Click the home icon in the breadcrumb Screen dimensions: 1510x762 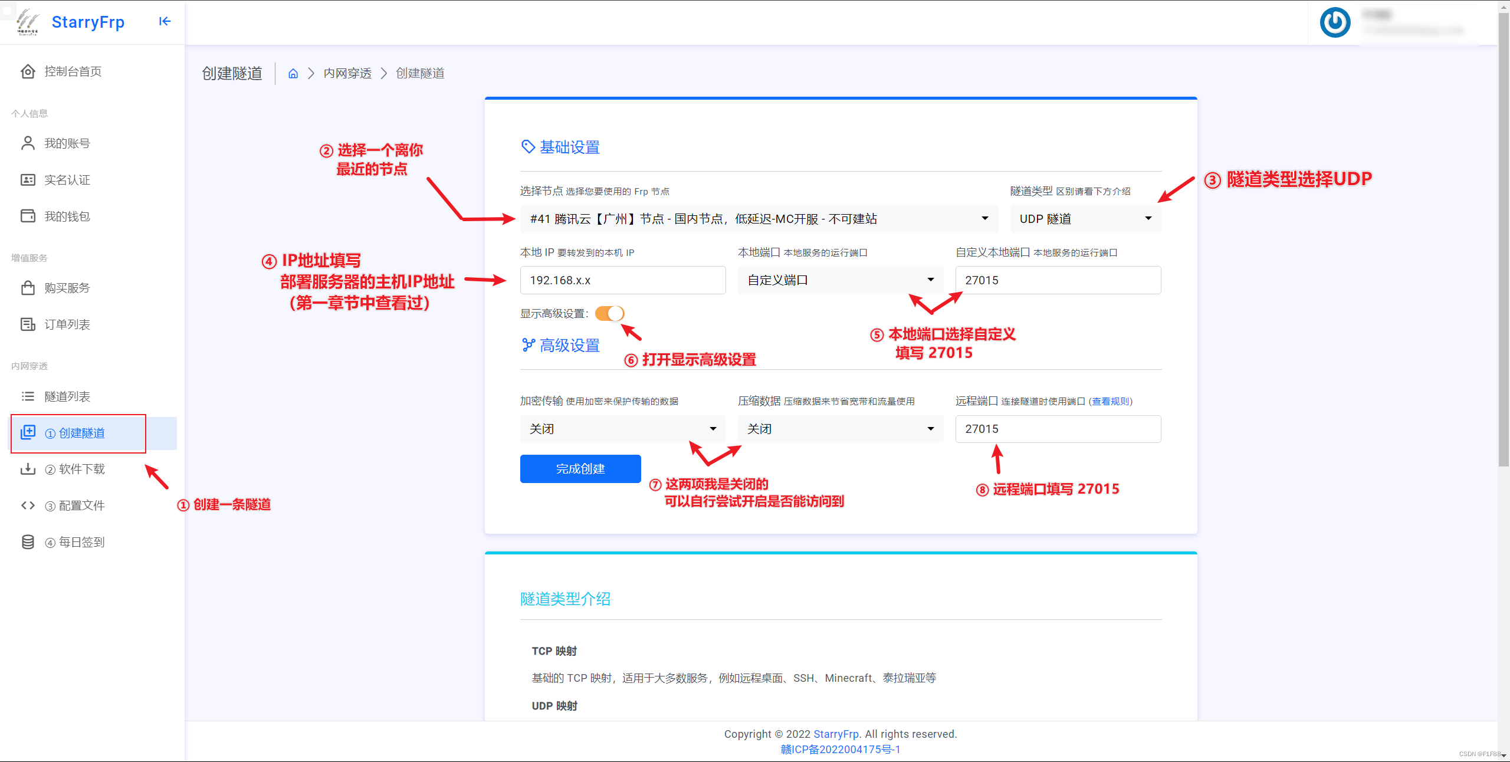pyautogui.click(x=293, y=74)
